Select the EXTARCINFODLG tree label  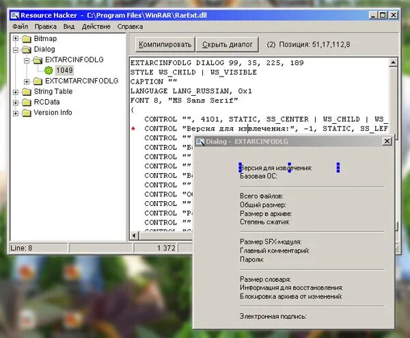pyautogui.click(x=74, y=60)
